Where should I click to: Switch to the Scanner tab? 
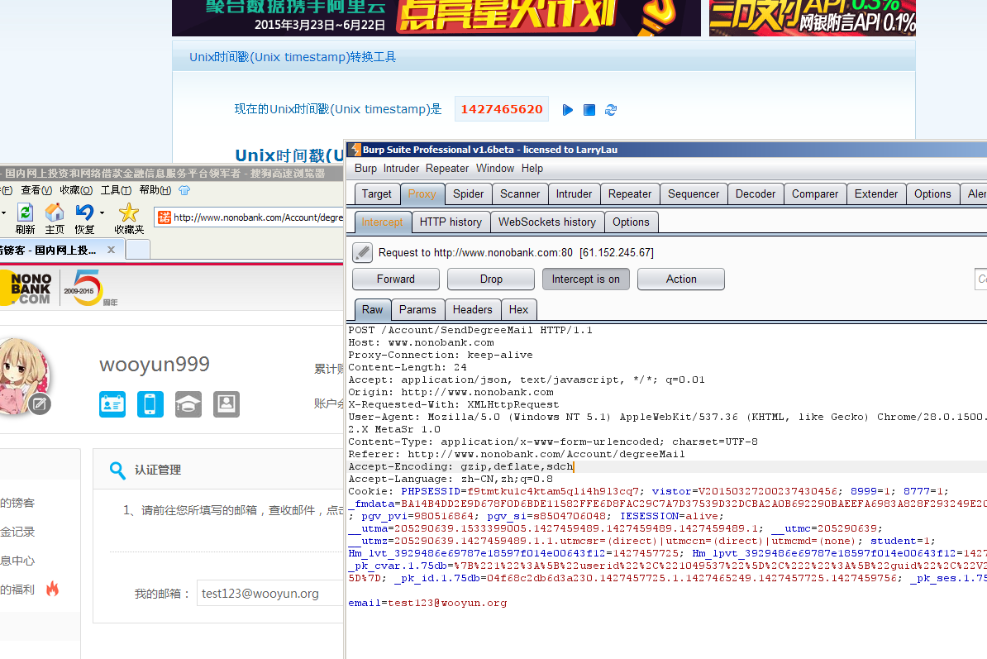pyautogui.click(x=520, y=193)
